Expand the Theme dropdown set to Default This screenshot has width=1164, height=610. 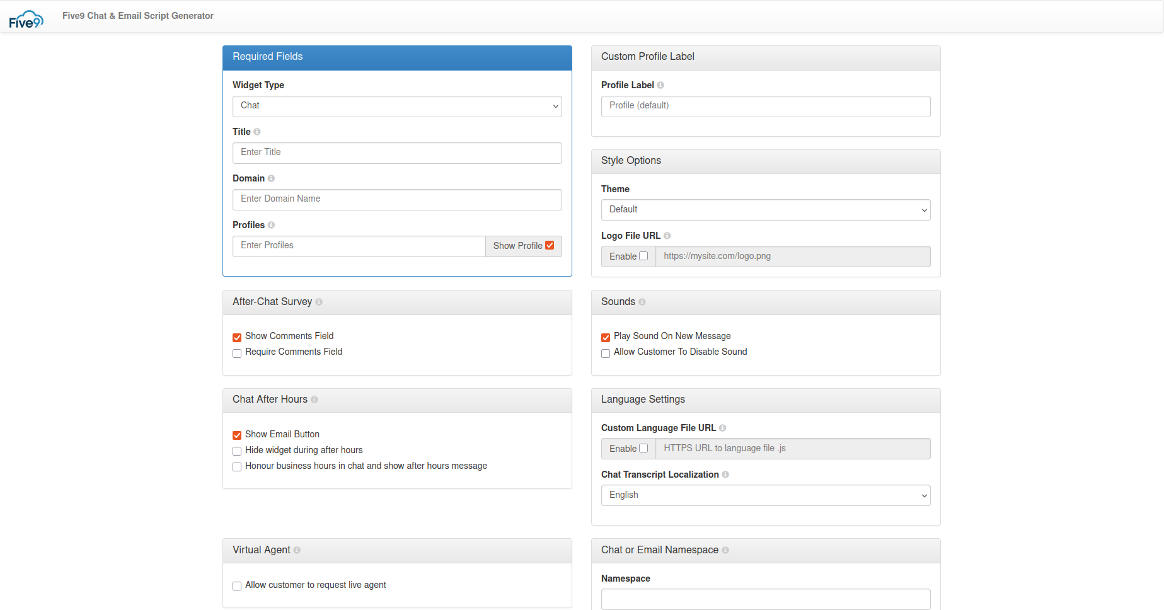pyautogui.click(x=766, y=210)
